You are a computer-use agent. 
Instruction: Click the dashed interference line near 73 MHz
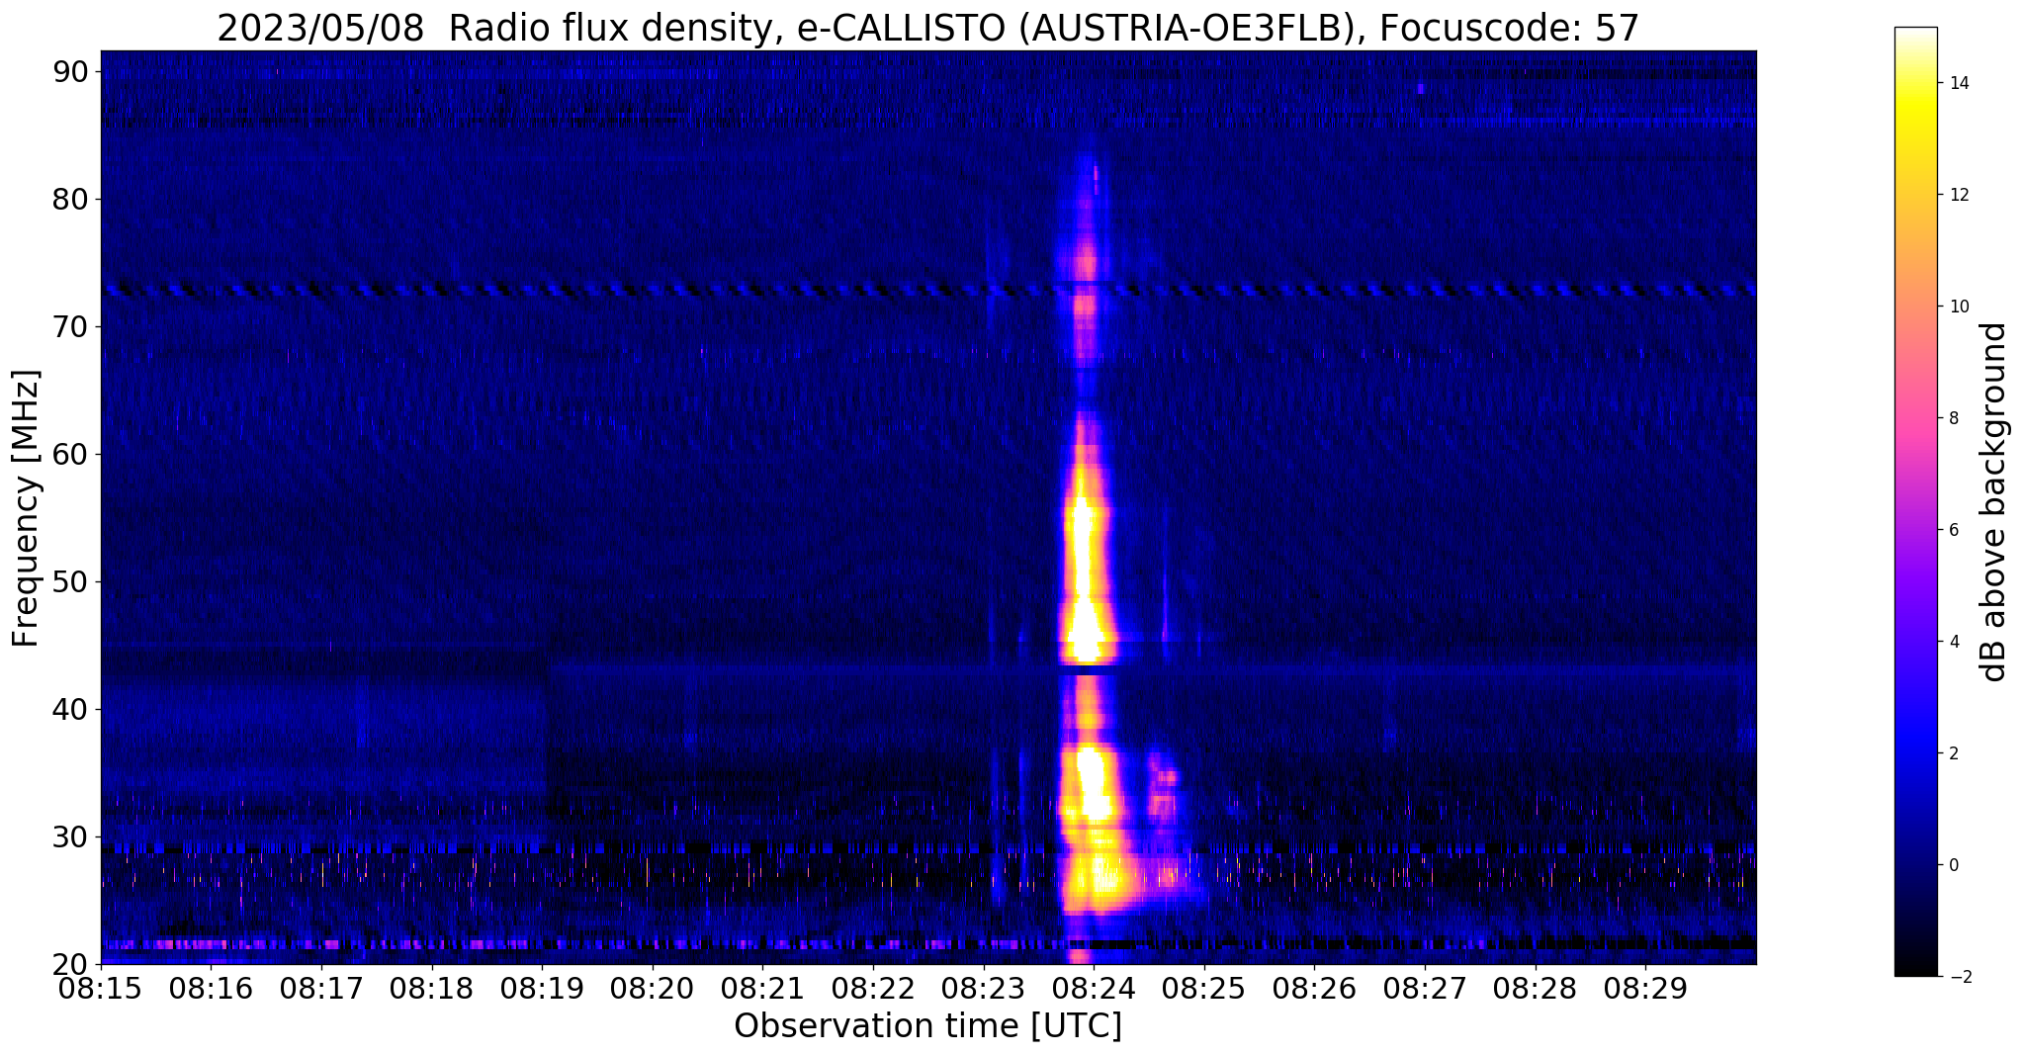point(927,291)
